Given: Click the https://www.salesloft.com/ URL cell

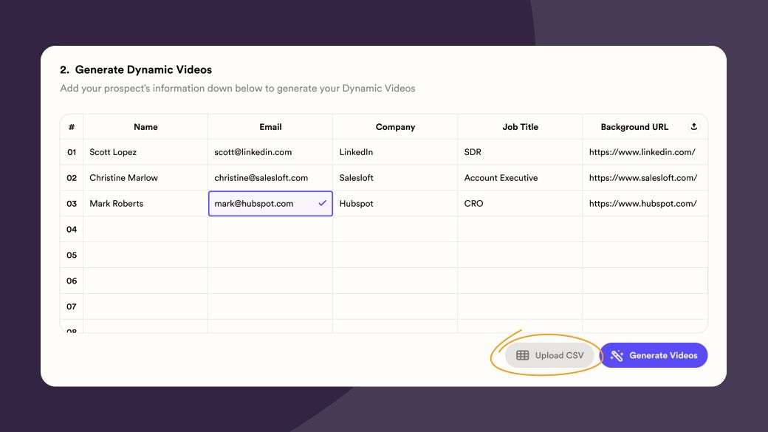Looking at the screenshot, I should click(645, 178).
